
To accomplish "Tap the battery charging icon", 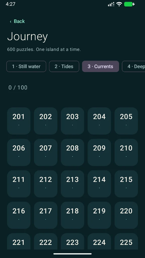I will (130, 4).
